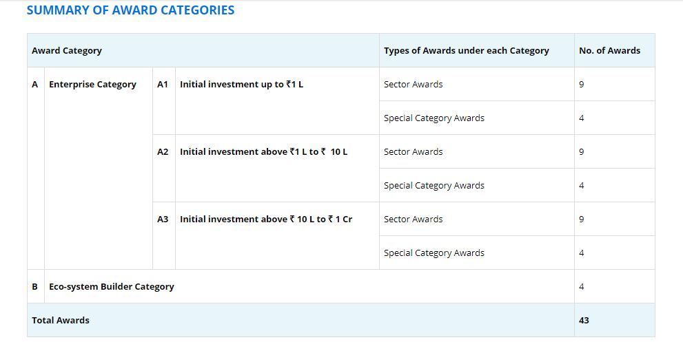Click Initial investment above ₹10 L to ₹1 Cr
The image size is (683, 342).
tap(266, 220)
